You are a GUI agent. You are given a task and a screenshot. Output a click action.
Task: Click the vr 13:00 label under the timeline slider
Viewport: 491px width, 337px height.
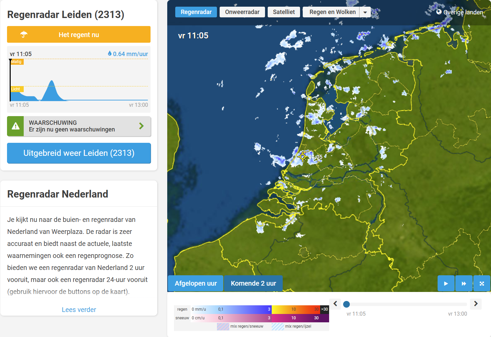point(457,314)
